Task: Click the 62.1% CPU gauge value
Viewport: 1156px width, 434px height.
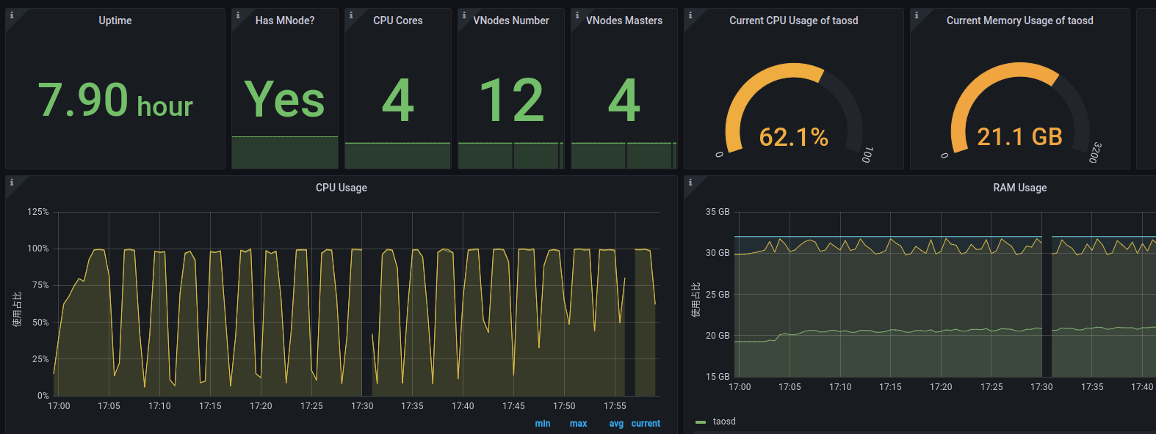Action: [794, 137]
